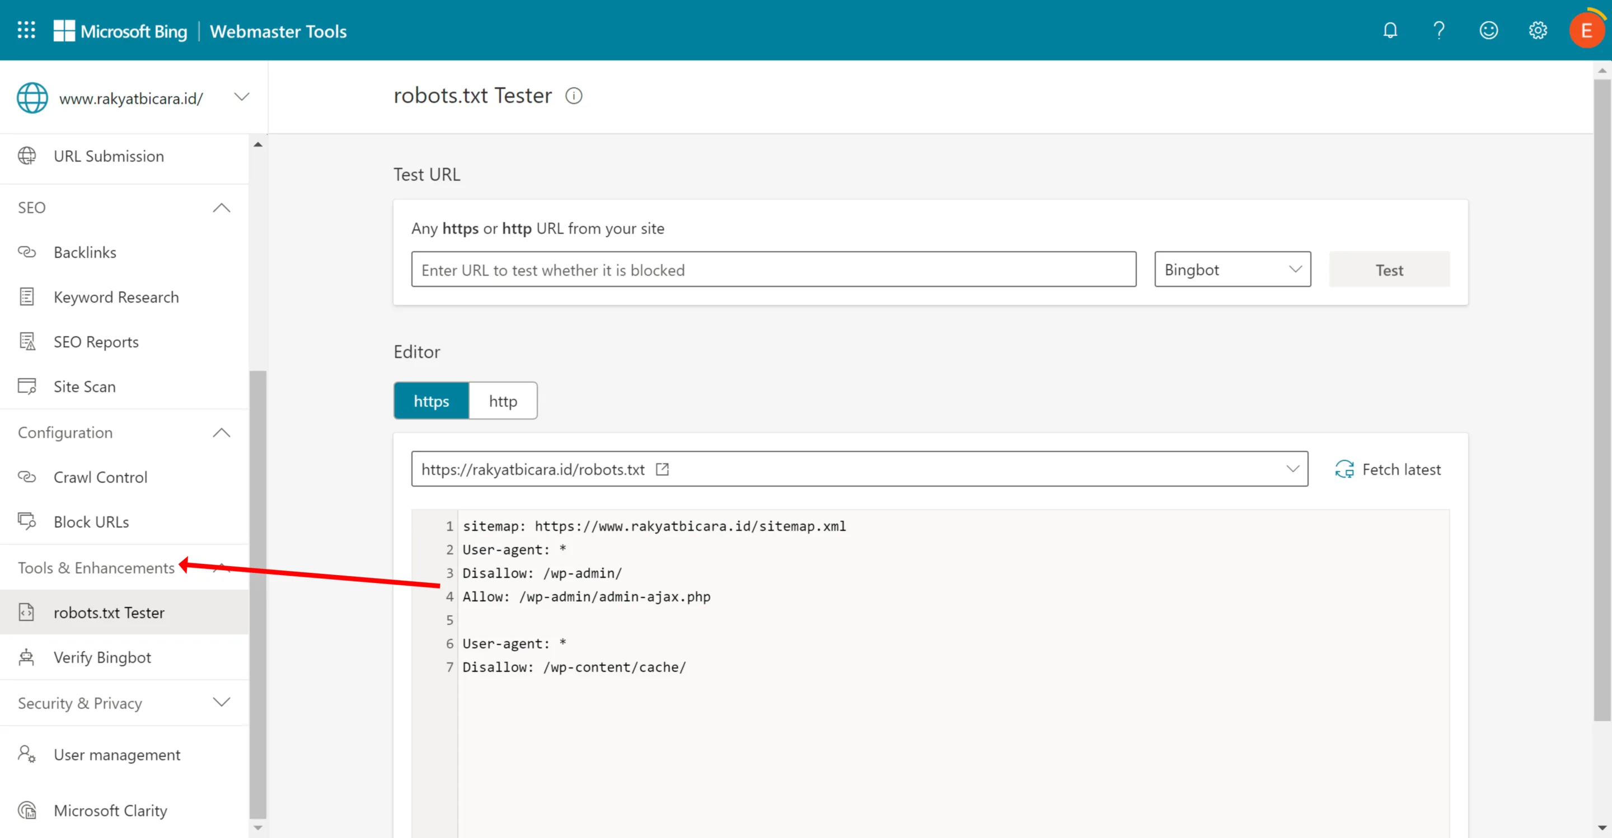Click info icon beside robots.txt Tester title
This screenshot has height=838, width=1612.
tap(573, 96)
